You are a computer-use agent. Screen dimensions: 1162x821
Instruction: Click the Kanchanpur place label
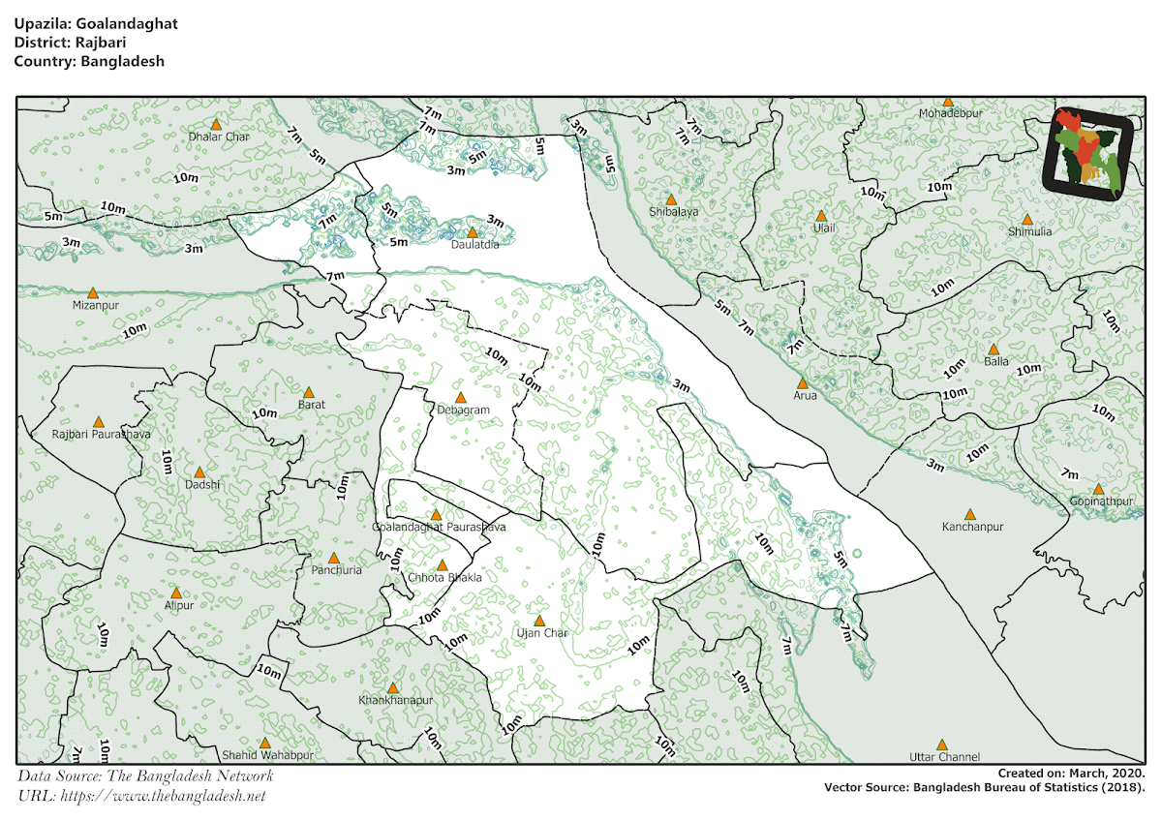[972, 529]
